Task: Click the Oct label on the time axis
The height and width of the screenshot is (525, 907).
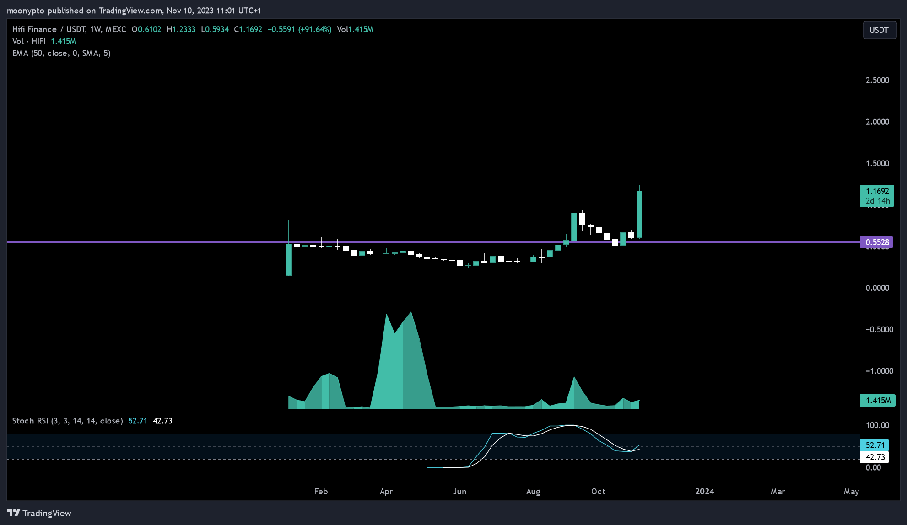Action: pos(598,491)
